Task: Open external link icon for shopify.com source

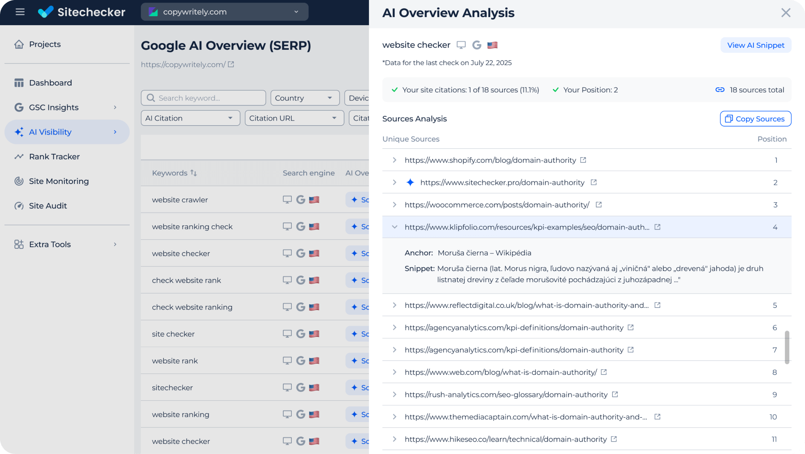Action: tap(583, 160)
